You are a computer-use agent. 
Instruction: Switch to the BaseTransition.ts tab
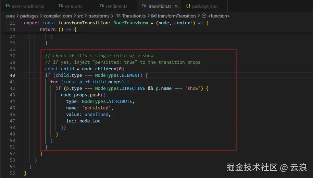pos(27,6)
